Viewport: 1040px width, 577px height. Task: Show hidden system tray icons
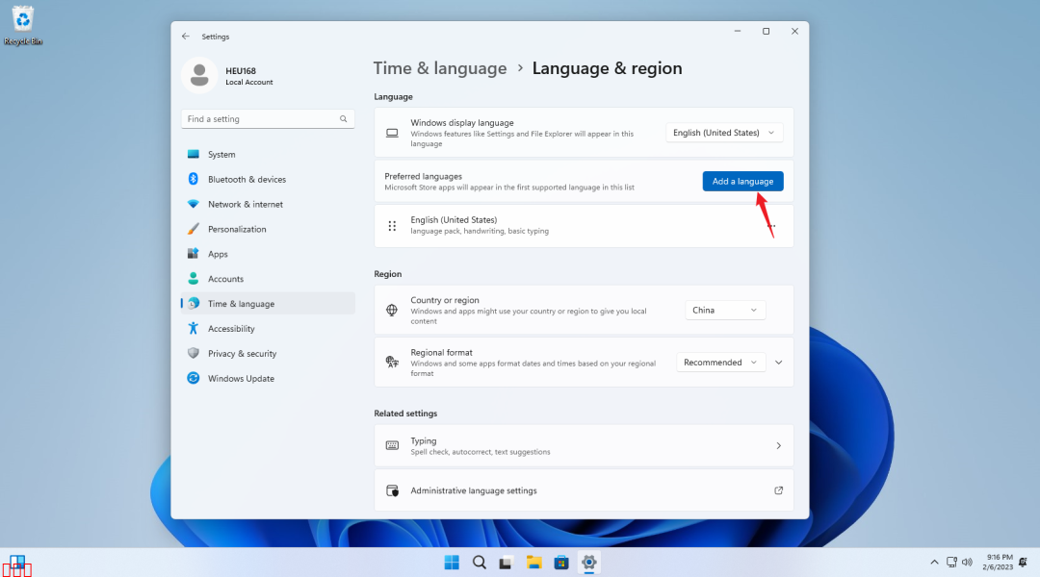[x=933, y=563]
